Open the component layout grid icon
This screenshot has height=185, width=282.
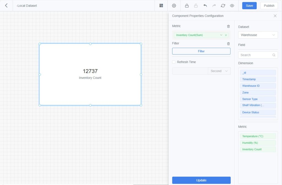(161, 5)
